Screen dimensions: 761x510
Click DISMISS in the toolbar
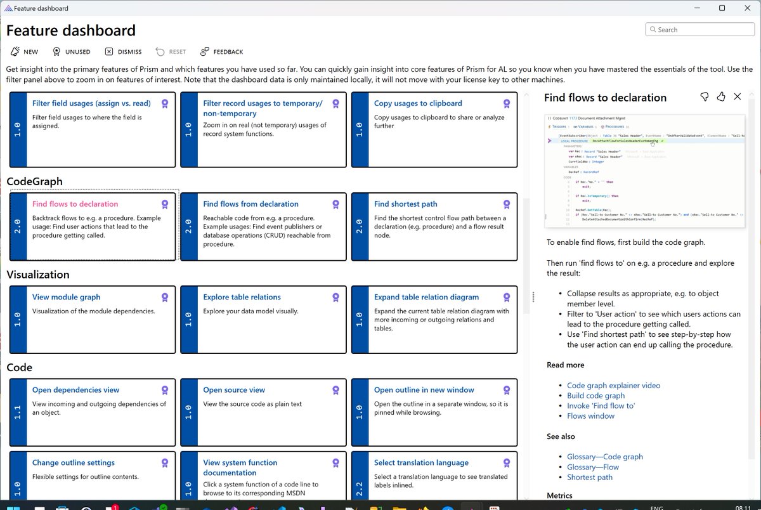coord(122,51)
